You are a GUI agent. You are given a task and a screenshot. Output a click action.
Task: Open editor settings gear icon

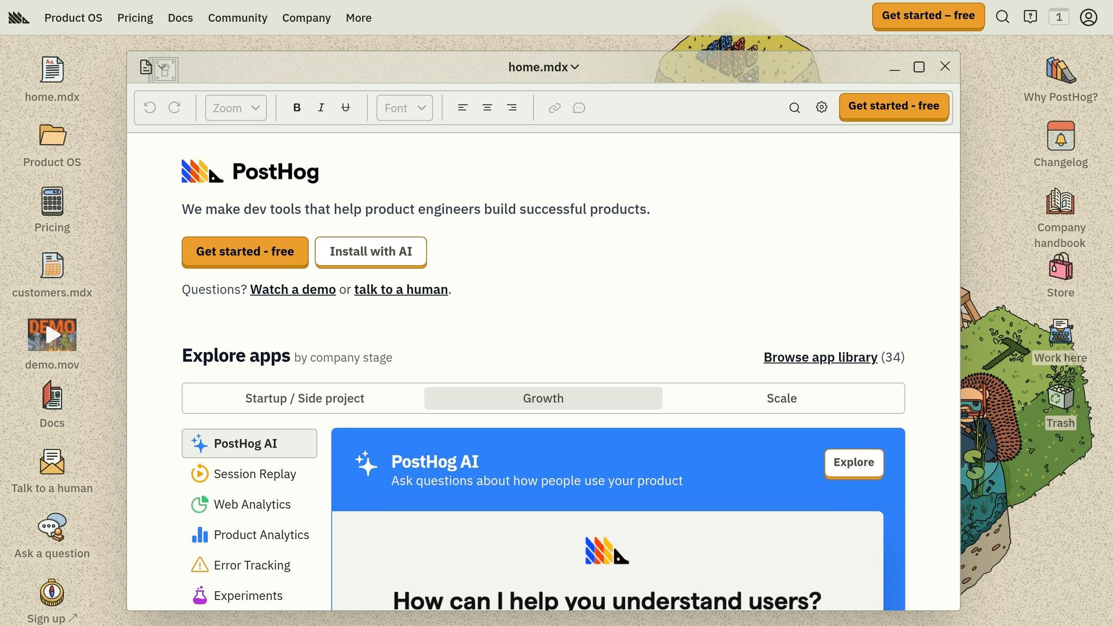point(821,108)
